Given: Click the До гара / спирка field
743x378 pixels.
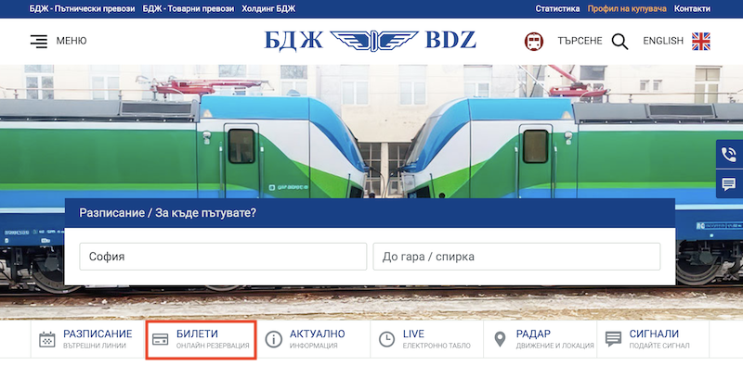Looking at the screenshot, I should (516, 257).
